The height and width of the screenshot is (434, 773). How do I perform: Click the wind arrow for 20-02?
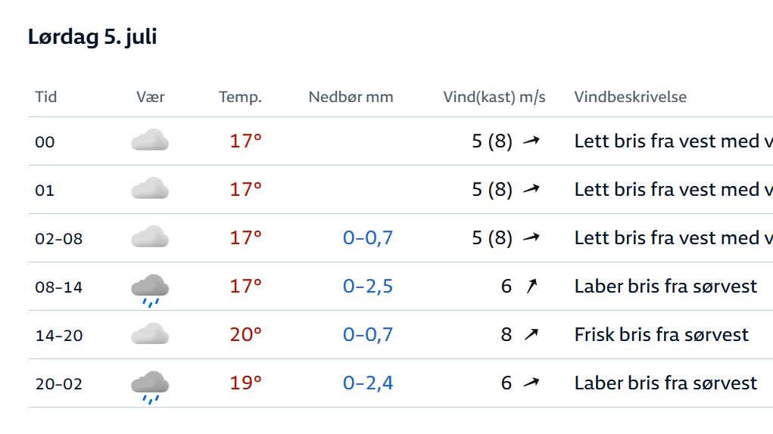point(531,383)
